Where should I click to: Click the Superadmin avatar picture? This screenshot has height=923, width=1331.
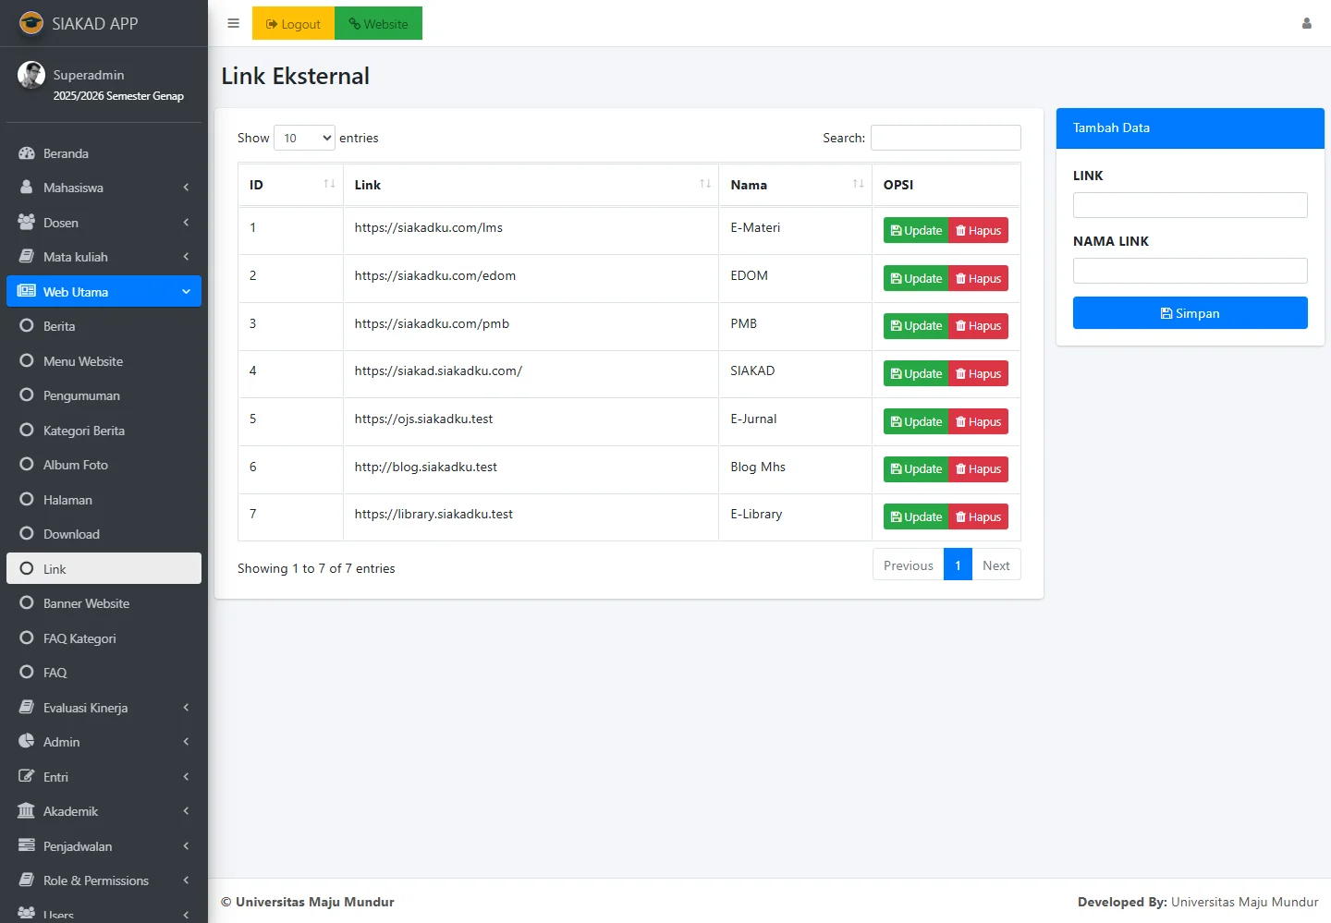(31, 75)
